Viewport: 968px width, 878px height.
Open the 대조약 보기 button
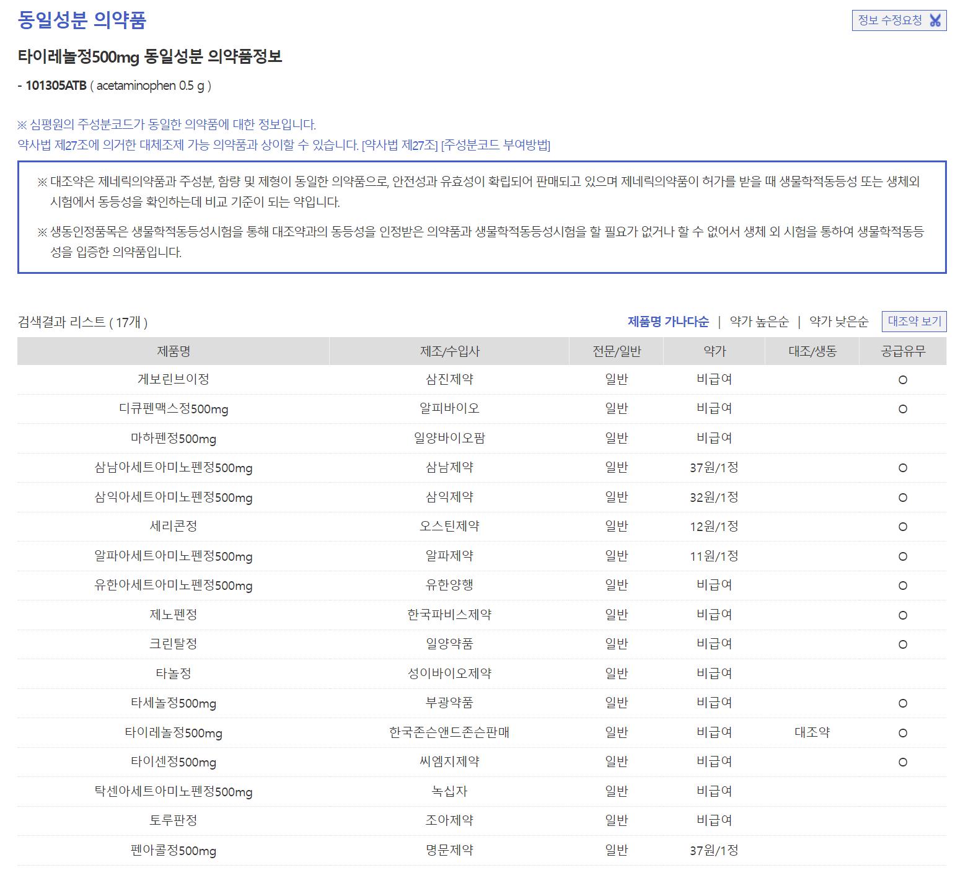[x=914, y=322]
